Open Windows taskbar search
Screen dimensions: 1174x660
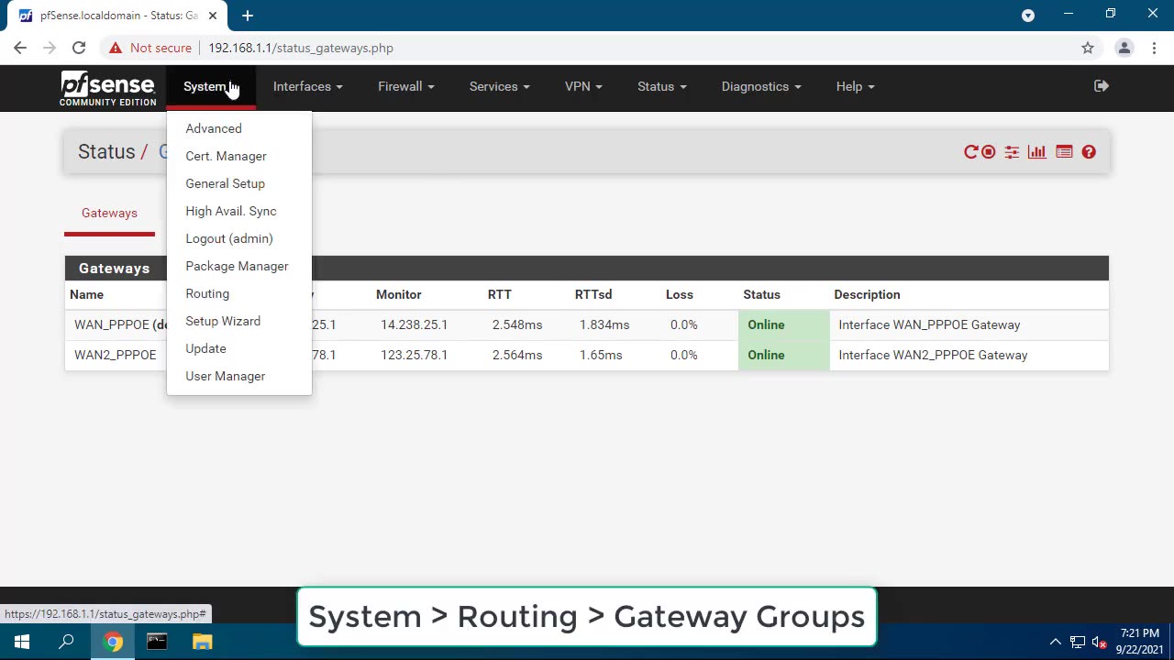point(66,642)
